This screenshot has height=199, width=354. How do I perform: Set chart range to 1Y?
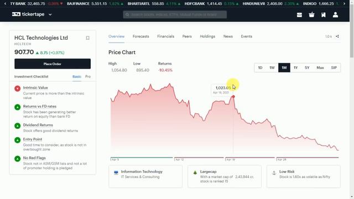click(296, 67)
